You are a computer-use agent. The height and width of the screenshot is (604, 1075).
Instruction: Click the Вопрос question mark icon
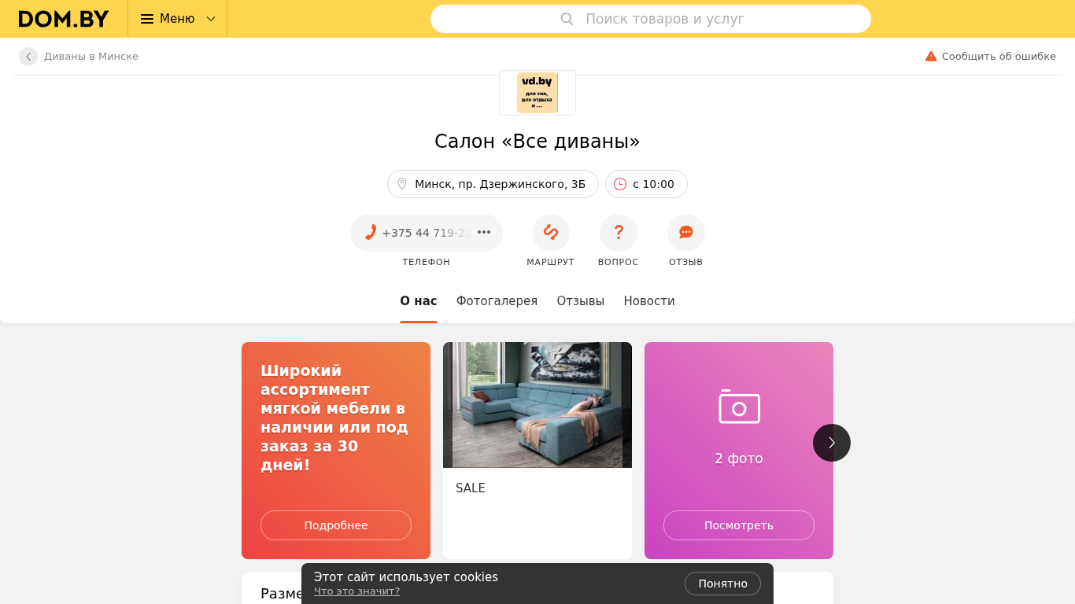click(x=619, y=233)
